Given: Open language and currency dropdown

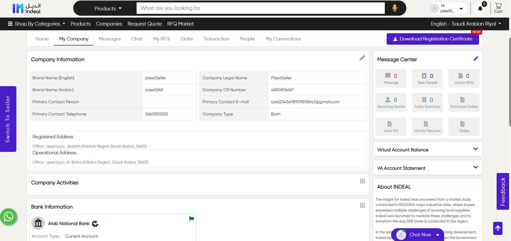Looking at the screenshot, I should point(466,24).
